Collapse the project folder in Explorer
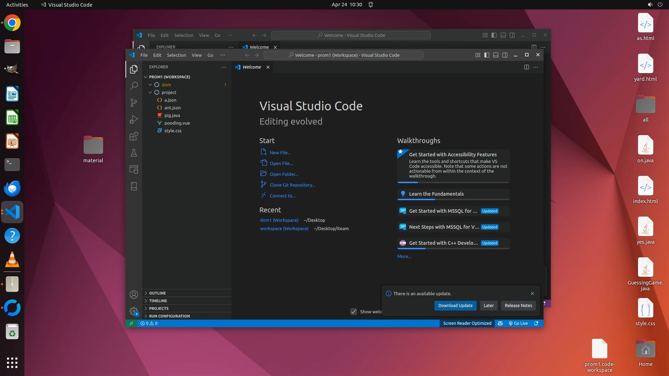 [x=150, y=92]
